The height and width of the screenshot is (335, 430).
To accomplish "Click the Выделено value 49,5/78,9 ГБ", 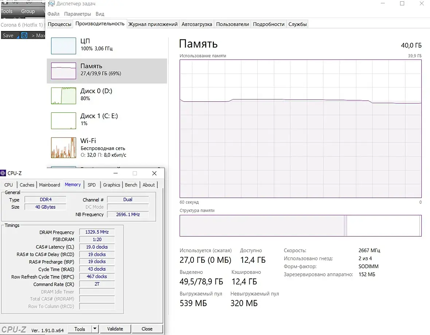I will pyautogui.click(x=201, y=282).
